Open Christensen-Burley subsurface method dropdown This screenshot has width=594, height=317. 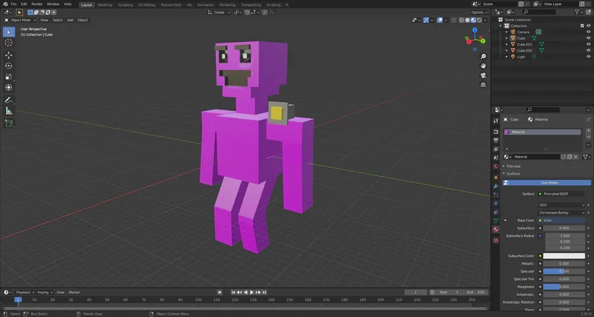[x=562, y=213]
